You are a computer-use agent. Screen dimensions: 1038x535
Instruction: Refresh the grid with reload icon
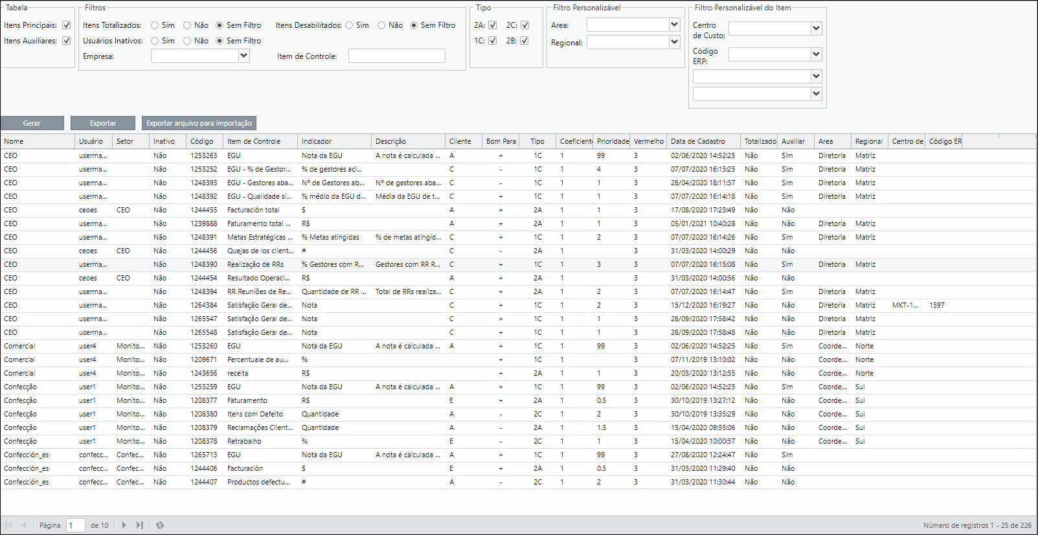pyautogui.click(x=160, y=525)
